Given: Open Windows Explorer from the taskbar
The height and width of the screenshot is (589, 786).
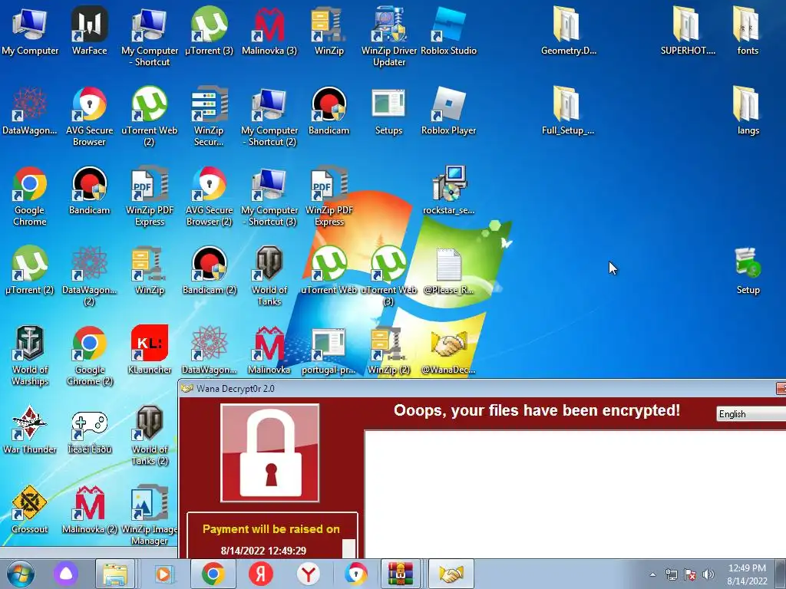Looking at the screenshot, I should pyautogui.click(x=115, y=574).
